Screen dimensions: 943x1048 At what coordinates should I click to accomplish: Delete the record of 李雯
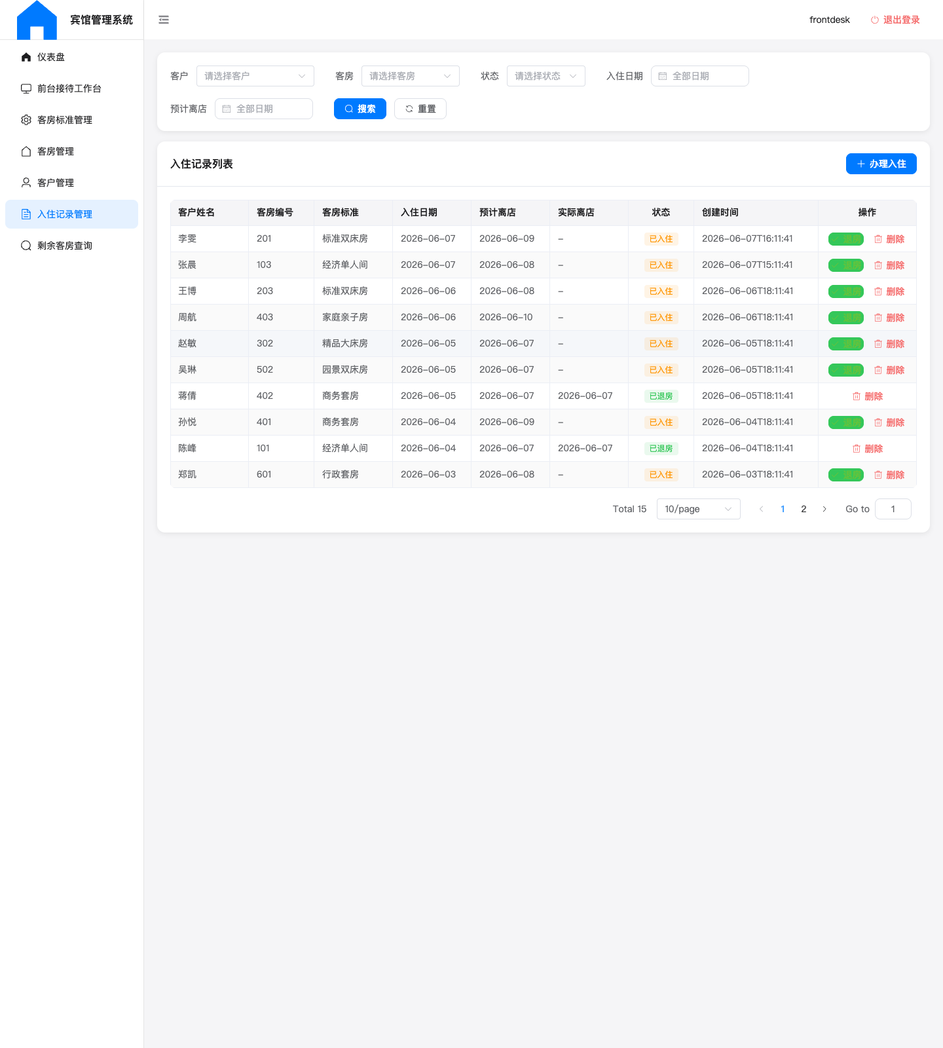889,239
